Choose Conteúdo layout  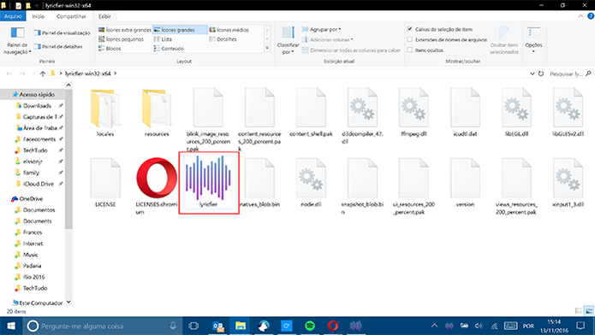pos(169,49)
